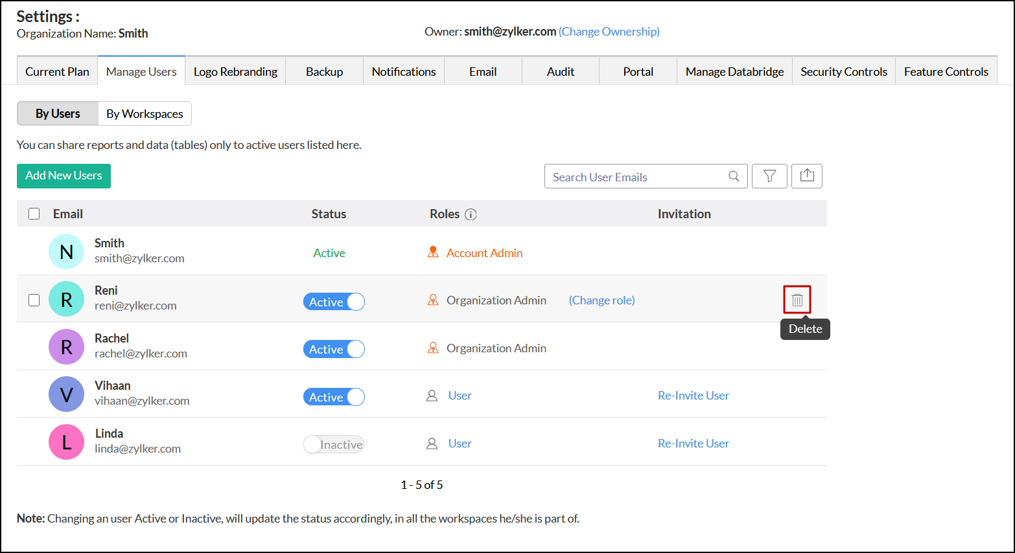Image resolution: width=1015 pixels, height=553 pixels.
Task: Switch to By Workspaces view
Action: click(145, 113)
